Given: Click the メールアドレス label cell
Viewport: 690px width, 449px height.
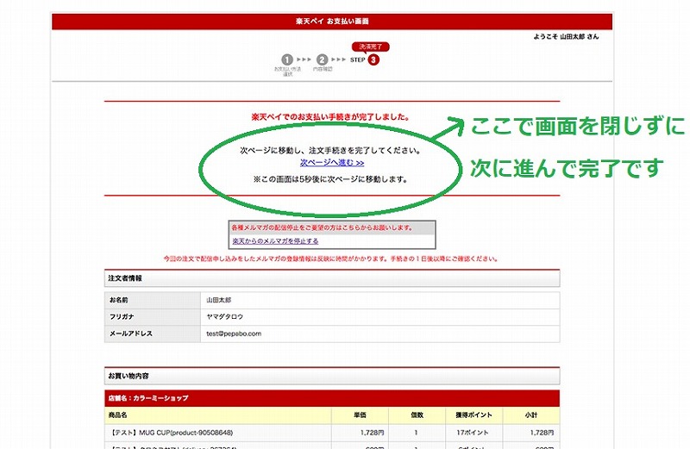Looking at the screenshot, I should pyautogui.click(x=153, y=334).
